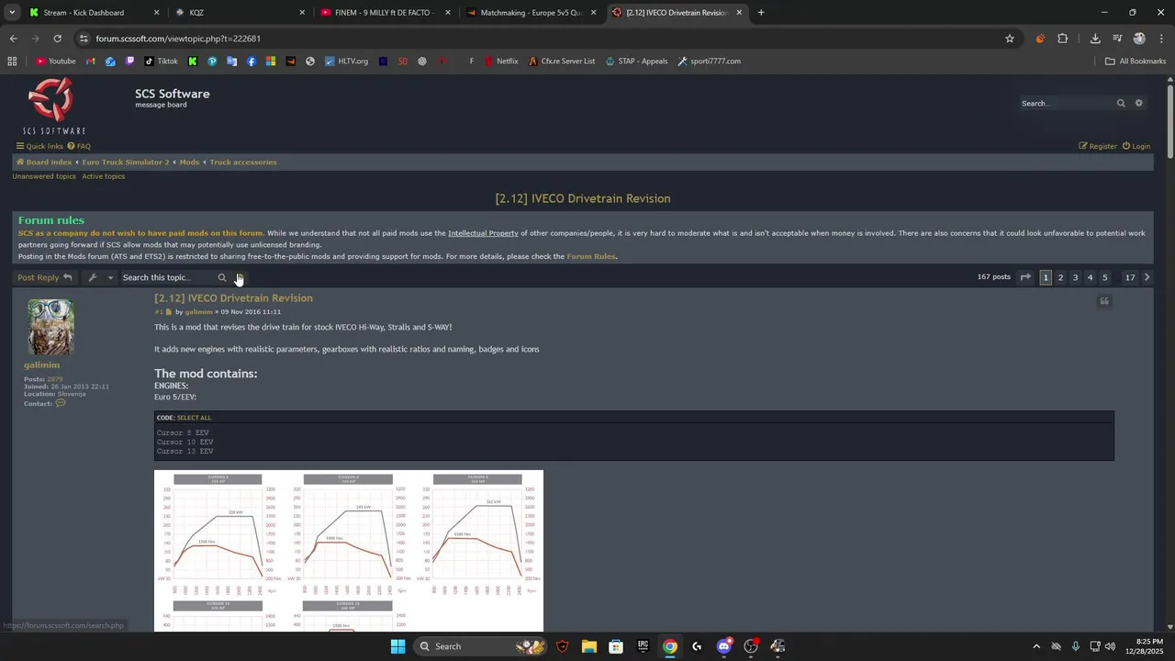Open Epic Games Launcher in taskbar
Screen dimensions: 1175x661
click(x=643, y=646)
